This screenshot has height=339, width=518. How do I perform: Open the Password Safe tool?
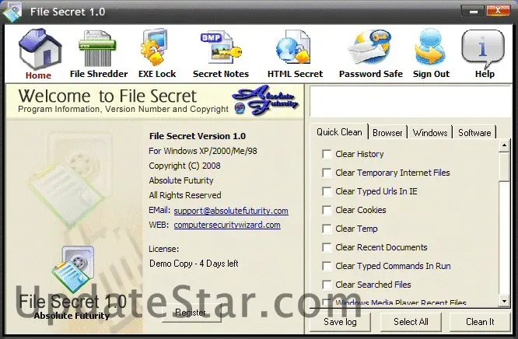click(370, 47)
